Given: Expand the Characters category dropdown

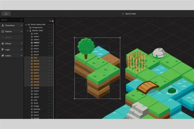Looking at the screenshot, I should pos(22,26).
